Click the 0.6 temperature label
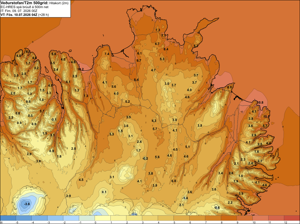Viewport: 300px width, 224px height. [28, 102]
